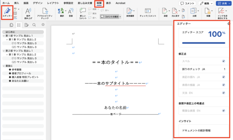
Task: Click the コメント button at top right
Action: [x=187, y=3]
